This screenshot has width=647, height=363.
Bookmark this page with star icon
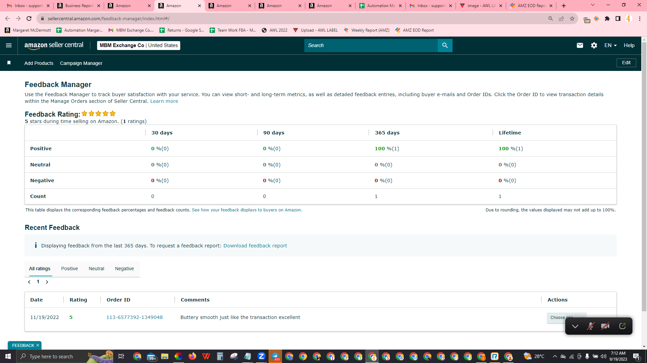coord(572,18)
